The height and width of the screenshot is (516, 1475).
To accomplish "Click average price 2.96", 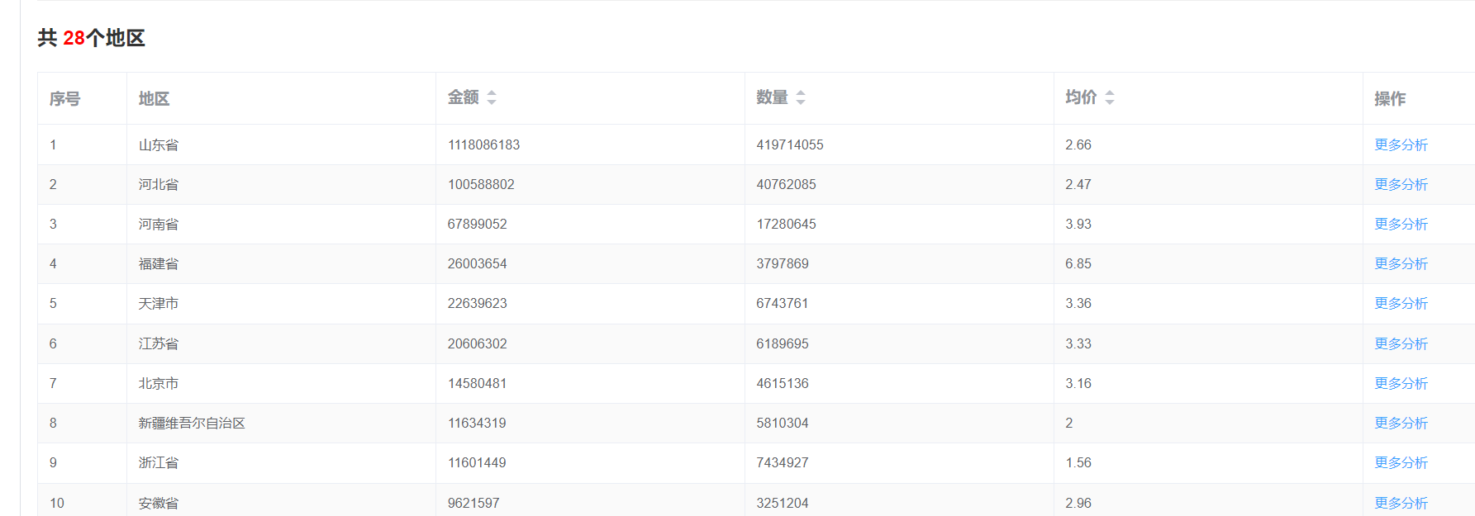I will pos(1078,503).
